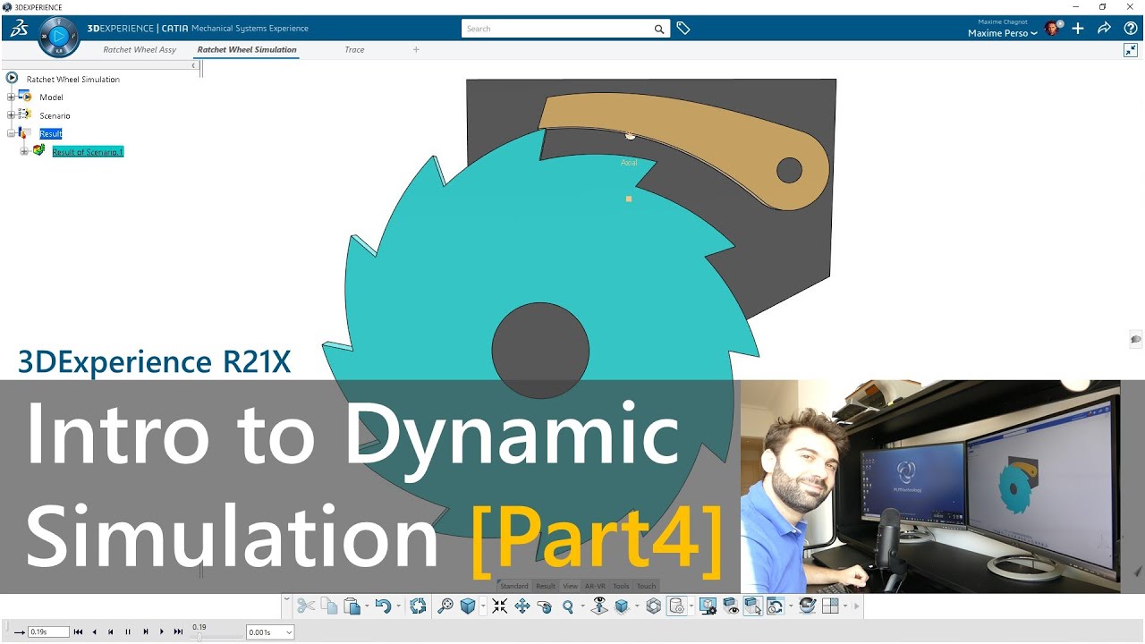Switch to the Trace tab
Screen dimensions: 1145x644
click(354, 50)
